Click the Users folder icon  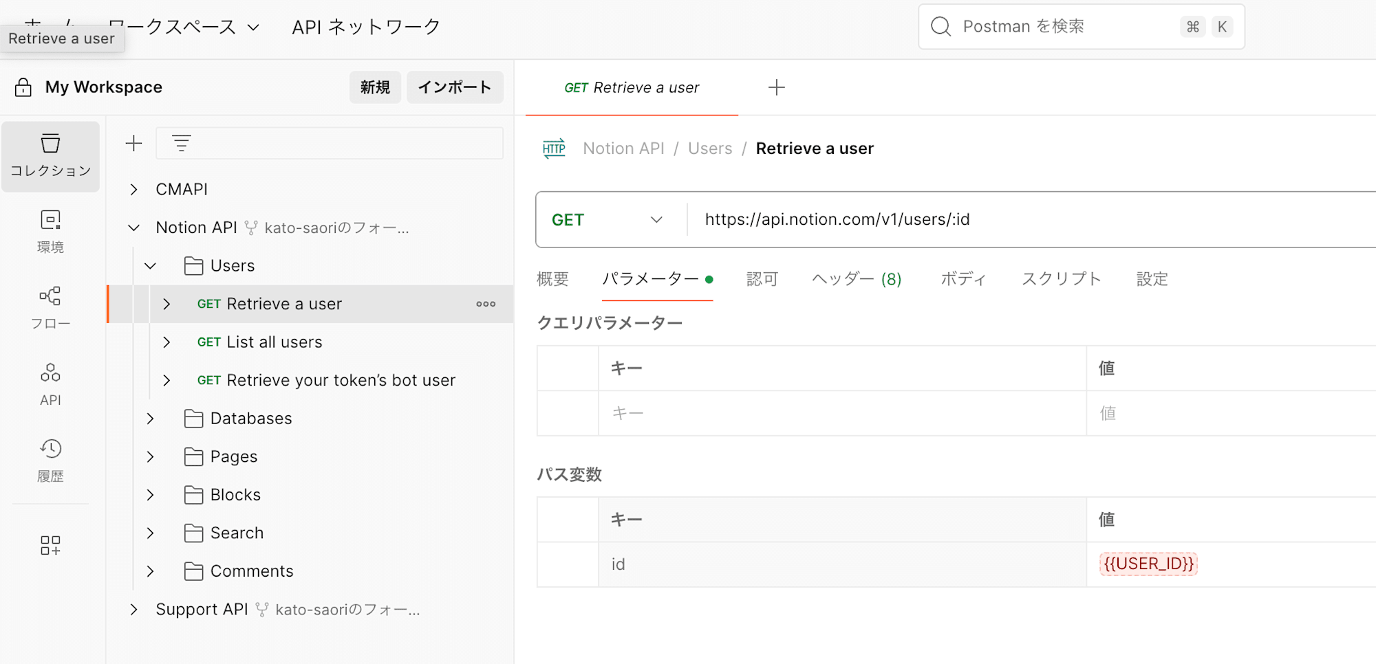[x=194, y=266]
